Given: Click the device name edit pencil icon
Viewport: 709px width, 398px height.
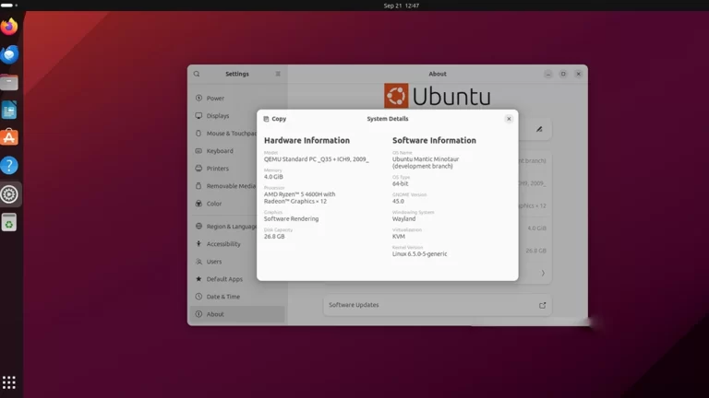Looking at the screenshot, I should pos(539,129).
